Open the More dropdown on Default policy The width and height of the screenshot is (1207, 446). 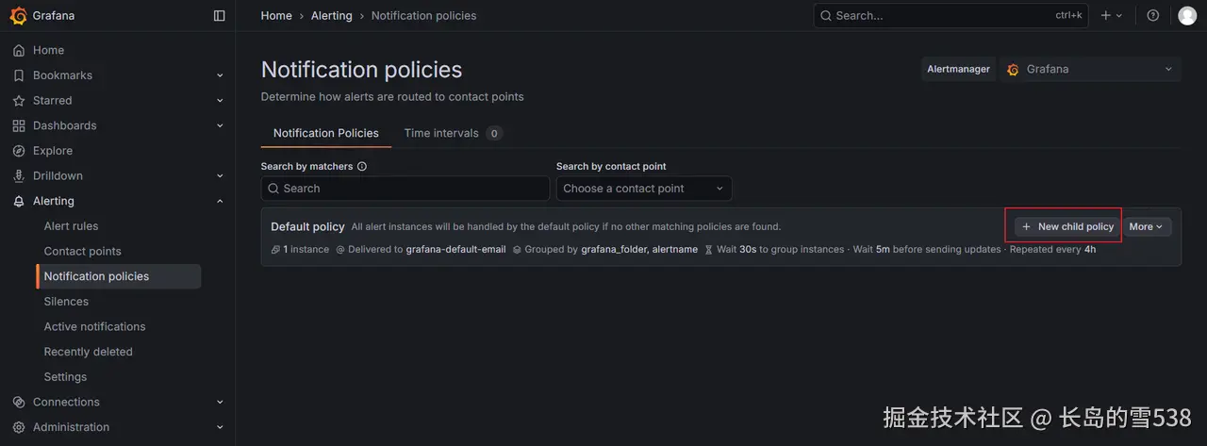1146,226
